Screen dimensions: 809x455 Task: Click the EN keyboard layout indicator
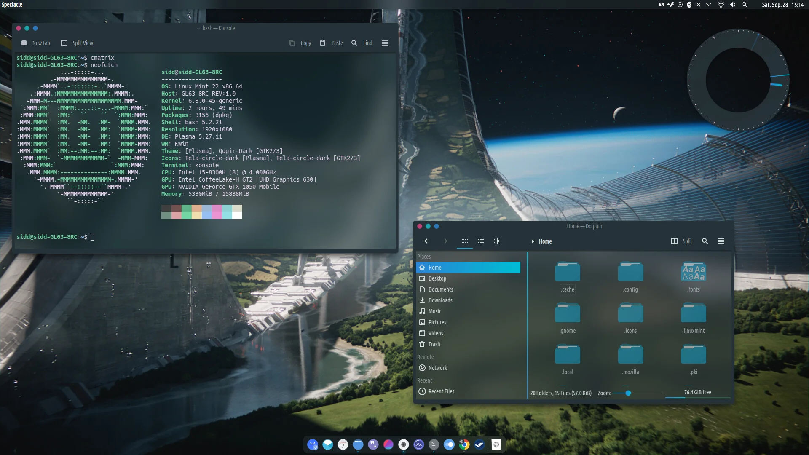click(x=662, y=5)
